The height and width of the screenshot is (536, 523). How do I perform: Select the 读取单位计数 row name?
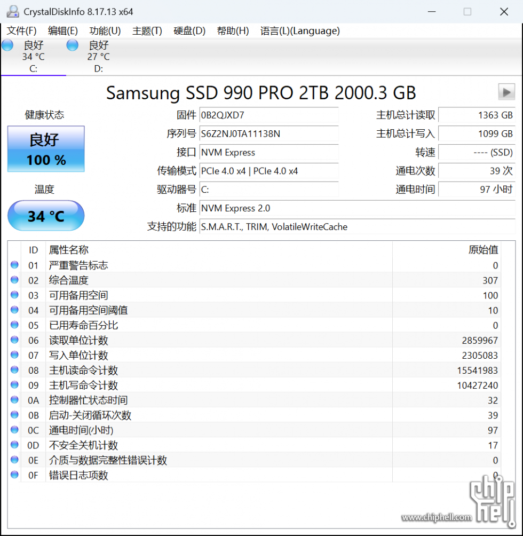click(x=78, y=340)
